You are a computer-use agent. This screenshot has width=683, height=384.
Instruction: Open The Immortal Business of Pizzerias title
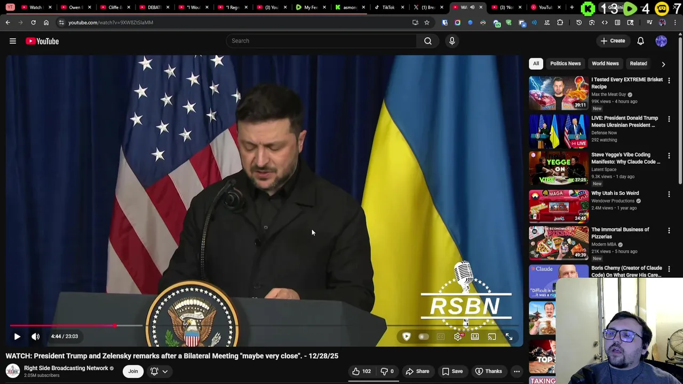620,233
